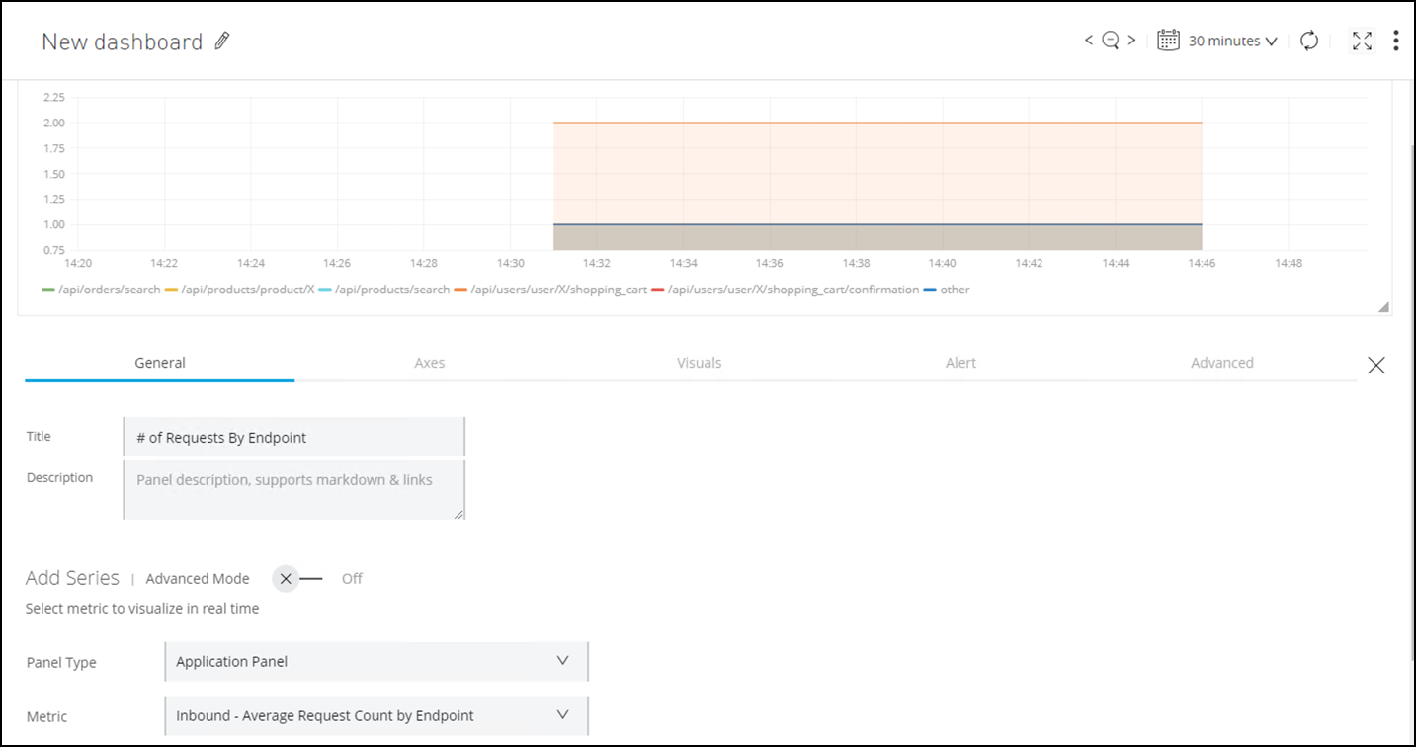The image size is (1416, 747).
Task: Toggle the /api/orders/search legend series
Action: 101,290
